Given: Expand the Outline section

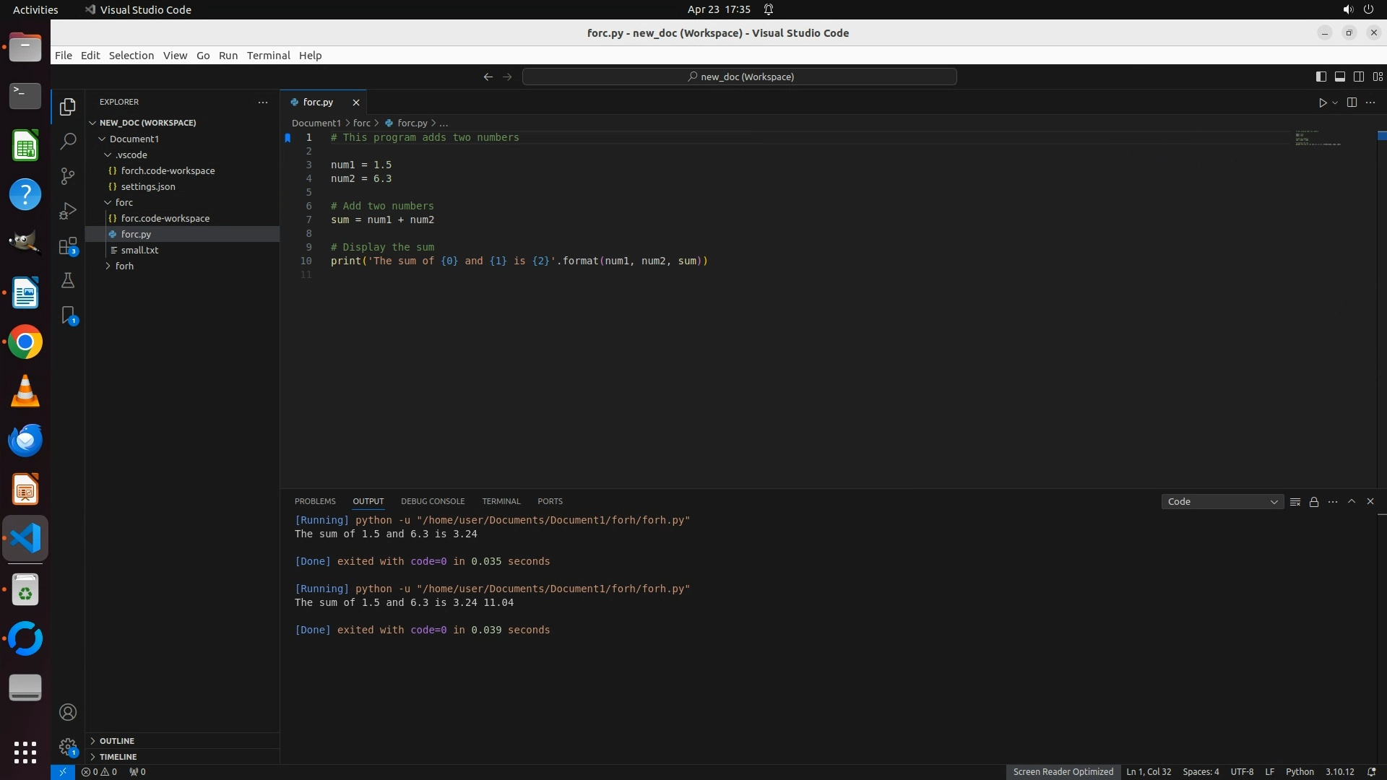Looking at the screenshot, I should click(117, 741).
